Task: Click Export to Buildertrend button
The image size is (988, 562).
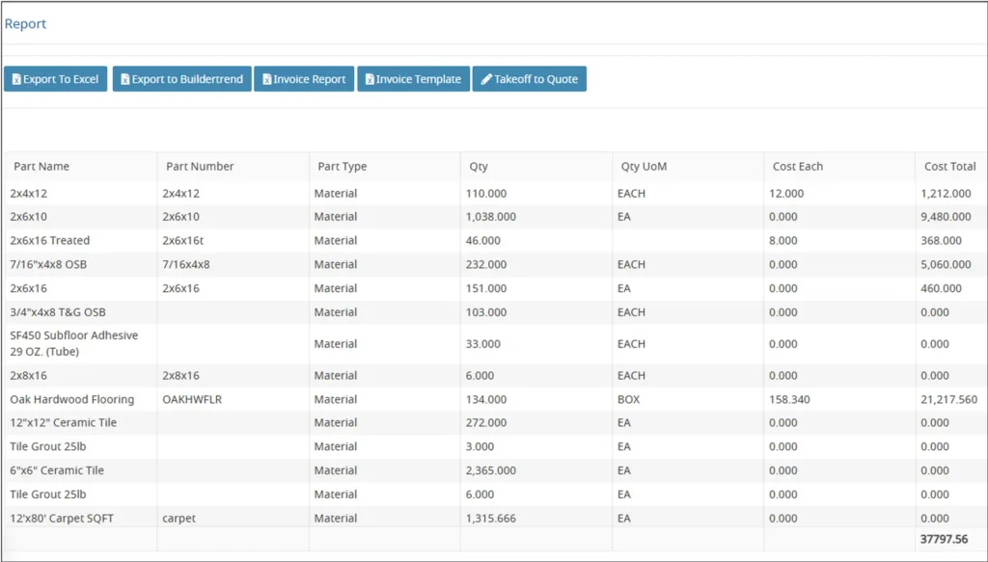Action: click(x=182, y=79)
